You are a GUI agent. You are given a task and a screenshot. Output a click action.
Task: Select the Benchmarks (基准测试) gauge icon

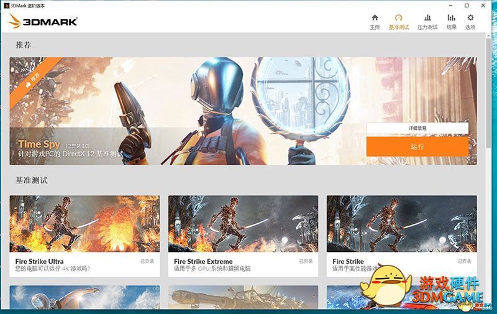click(398, 17)
